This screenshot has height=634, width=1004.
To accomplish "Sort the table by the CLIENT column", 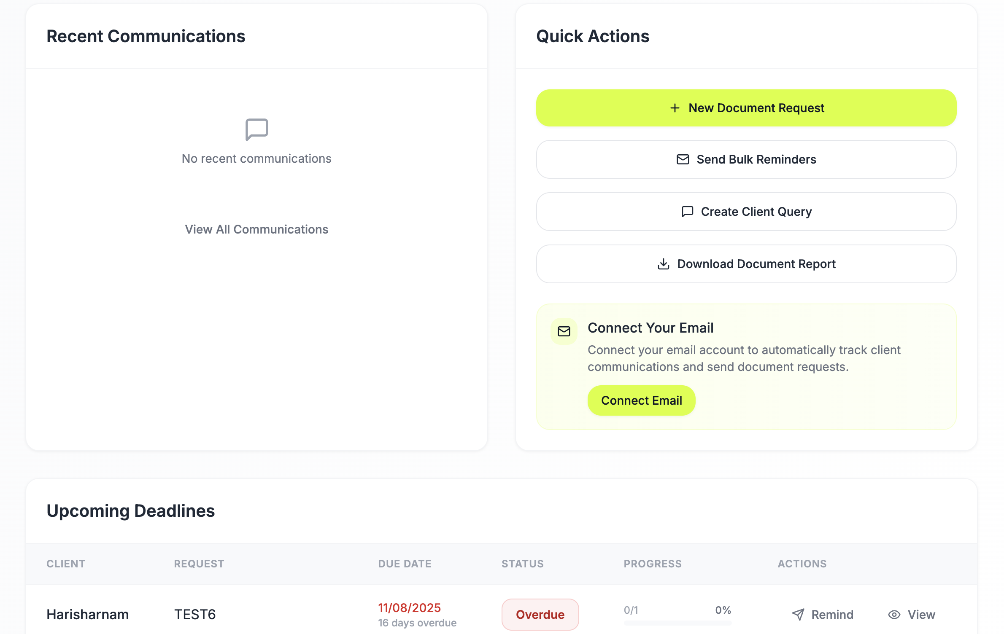I will (66, 564).
